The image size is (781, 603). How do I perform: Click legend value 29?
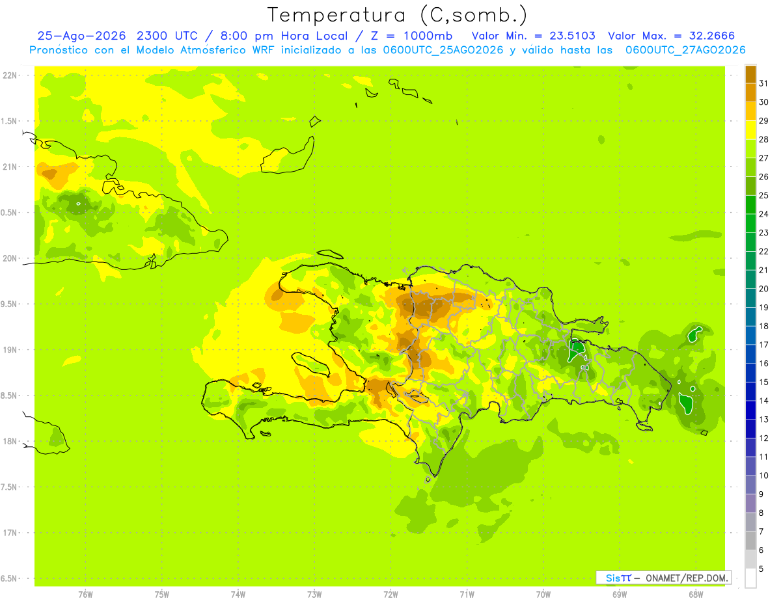point(763,120)
